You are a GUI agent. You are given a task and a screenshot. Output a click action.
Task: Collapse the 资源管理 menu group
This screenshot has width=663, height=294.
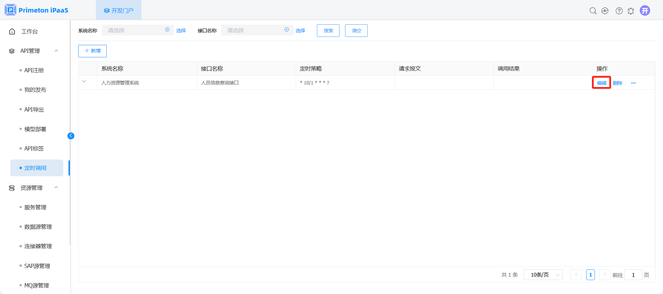(x=56, y=188)
